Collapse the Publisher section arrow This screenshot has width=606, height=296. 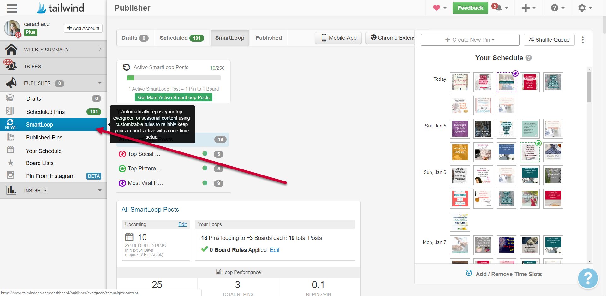tap(100, 83)
